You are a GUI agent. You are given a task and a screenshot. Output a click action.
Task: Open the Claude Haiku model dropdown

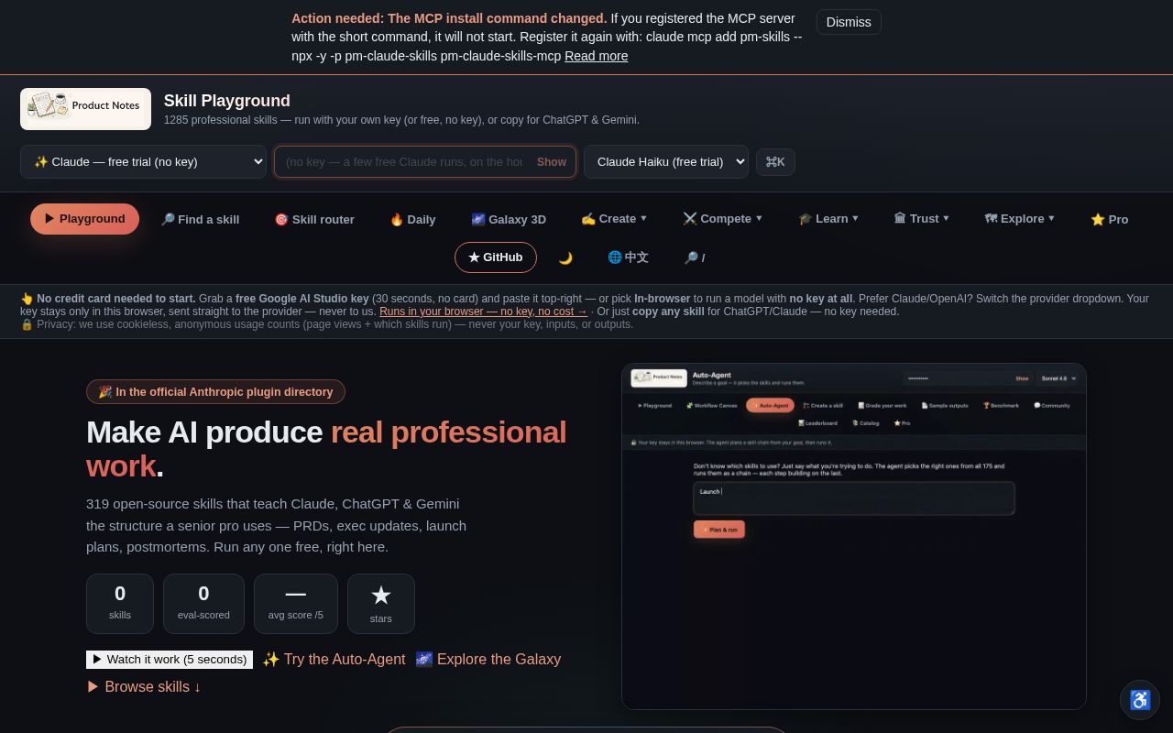pyautogui.click(x=666, y=162)
